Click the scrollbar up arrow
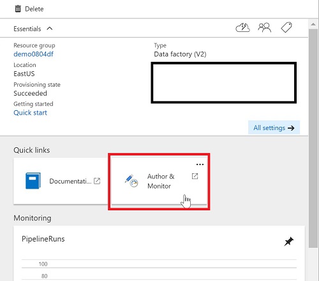Viewport: 319px width, 281px height. pyautogui.click(x=313, y=24)
